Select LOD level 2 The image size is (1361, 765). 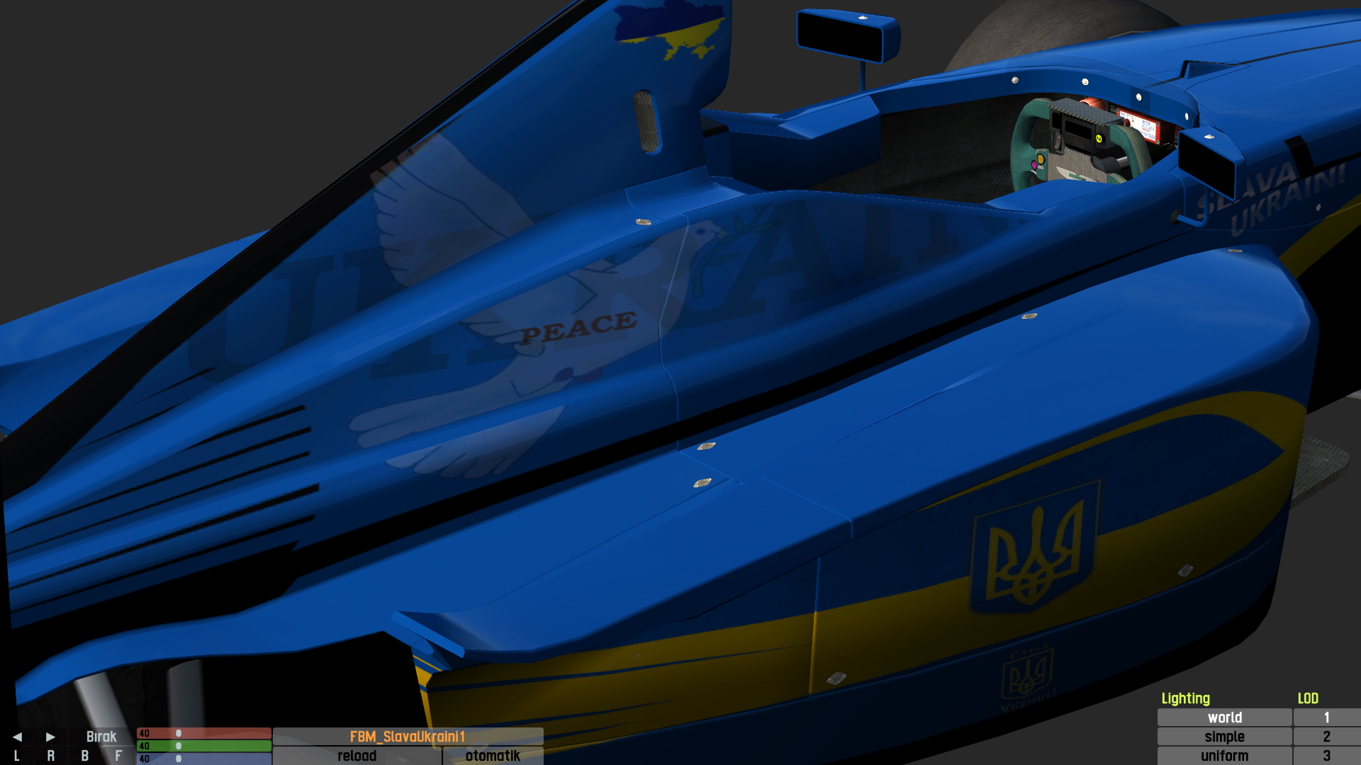pyautogui.click(x=1326, y=737)
